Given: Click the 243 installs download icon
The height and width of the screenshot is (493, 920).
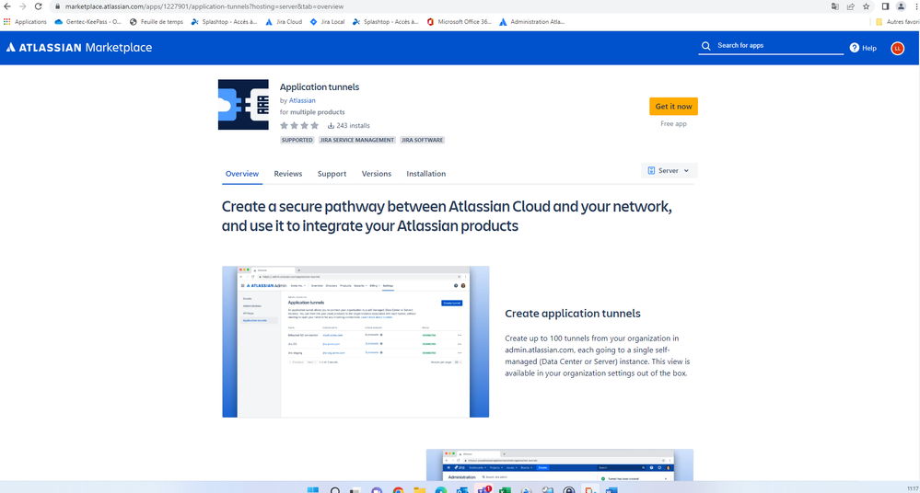Looking at the screenshot, I should pyautogui.click(x=331, y=125).
